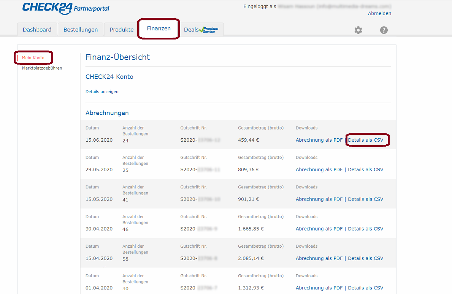Open the Bestellungen tab
This screenshot has height=294, width=452.
click(x=80, y=30)
